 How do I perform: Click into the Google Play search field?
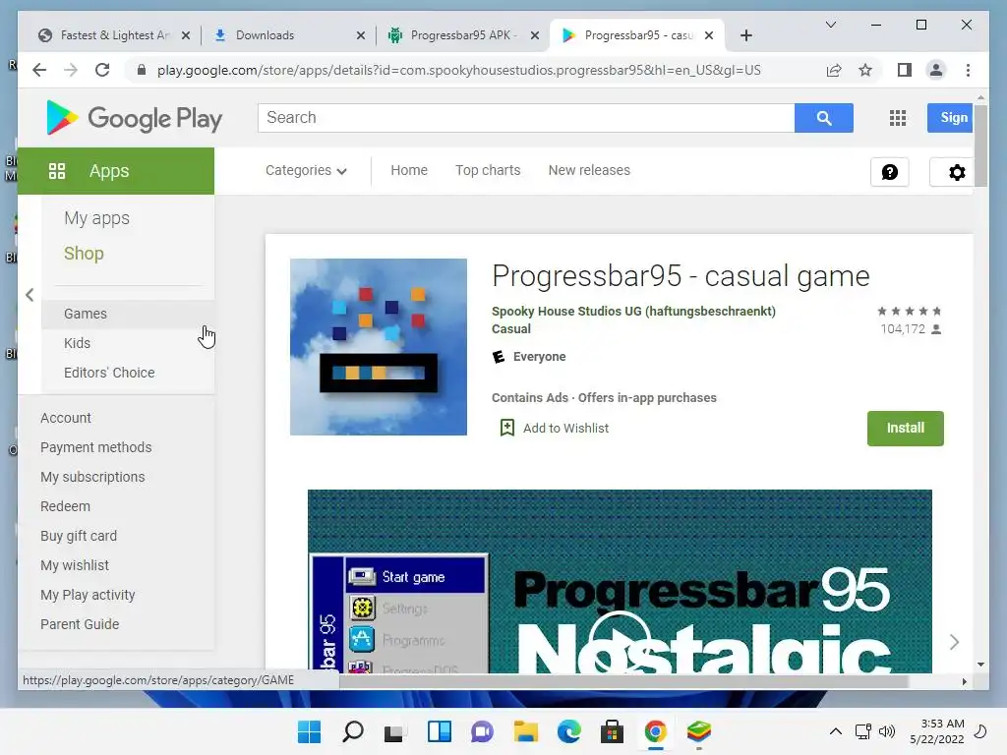pos(526,118)
